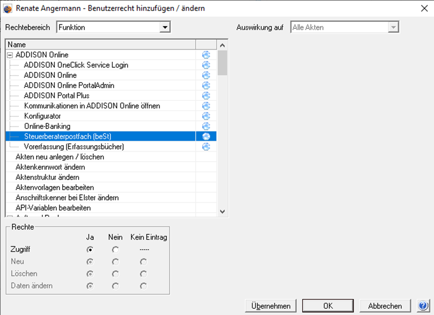Image resolution: width=434 pixels, height=315 pixels.
Task: Click the Übernehmen button
Action: coord(271,306)
